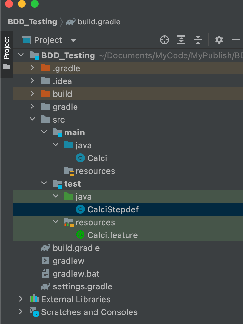Hide the Project tool window
243x324 pixels.
coord(237,40)
